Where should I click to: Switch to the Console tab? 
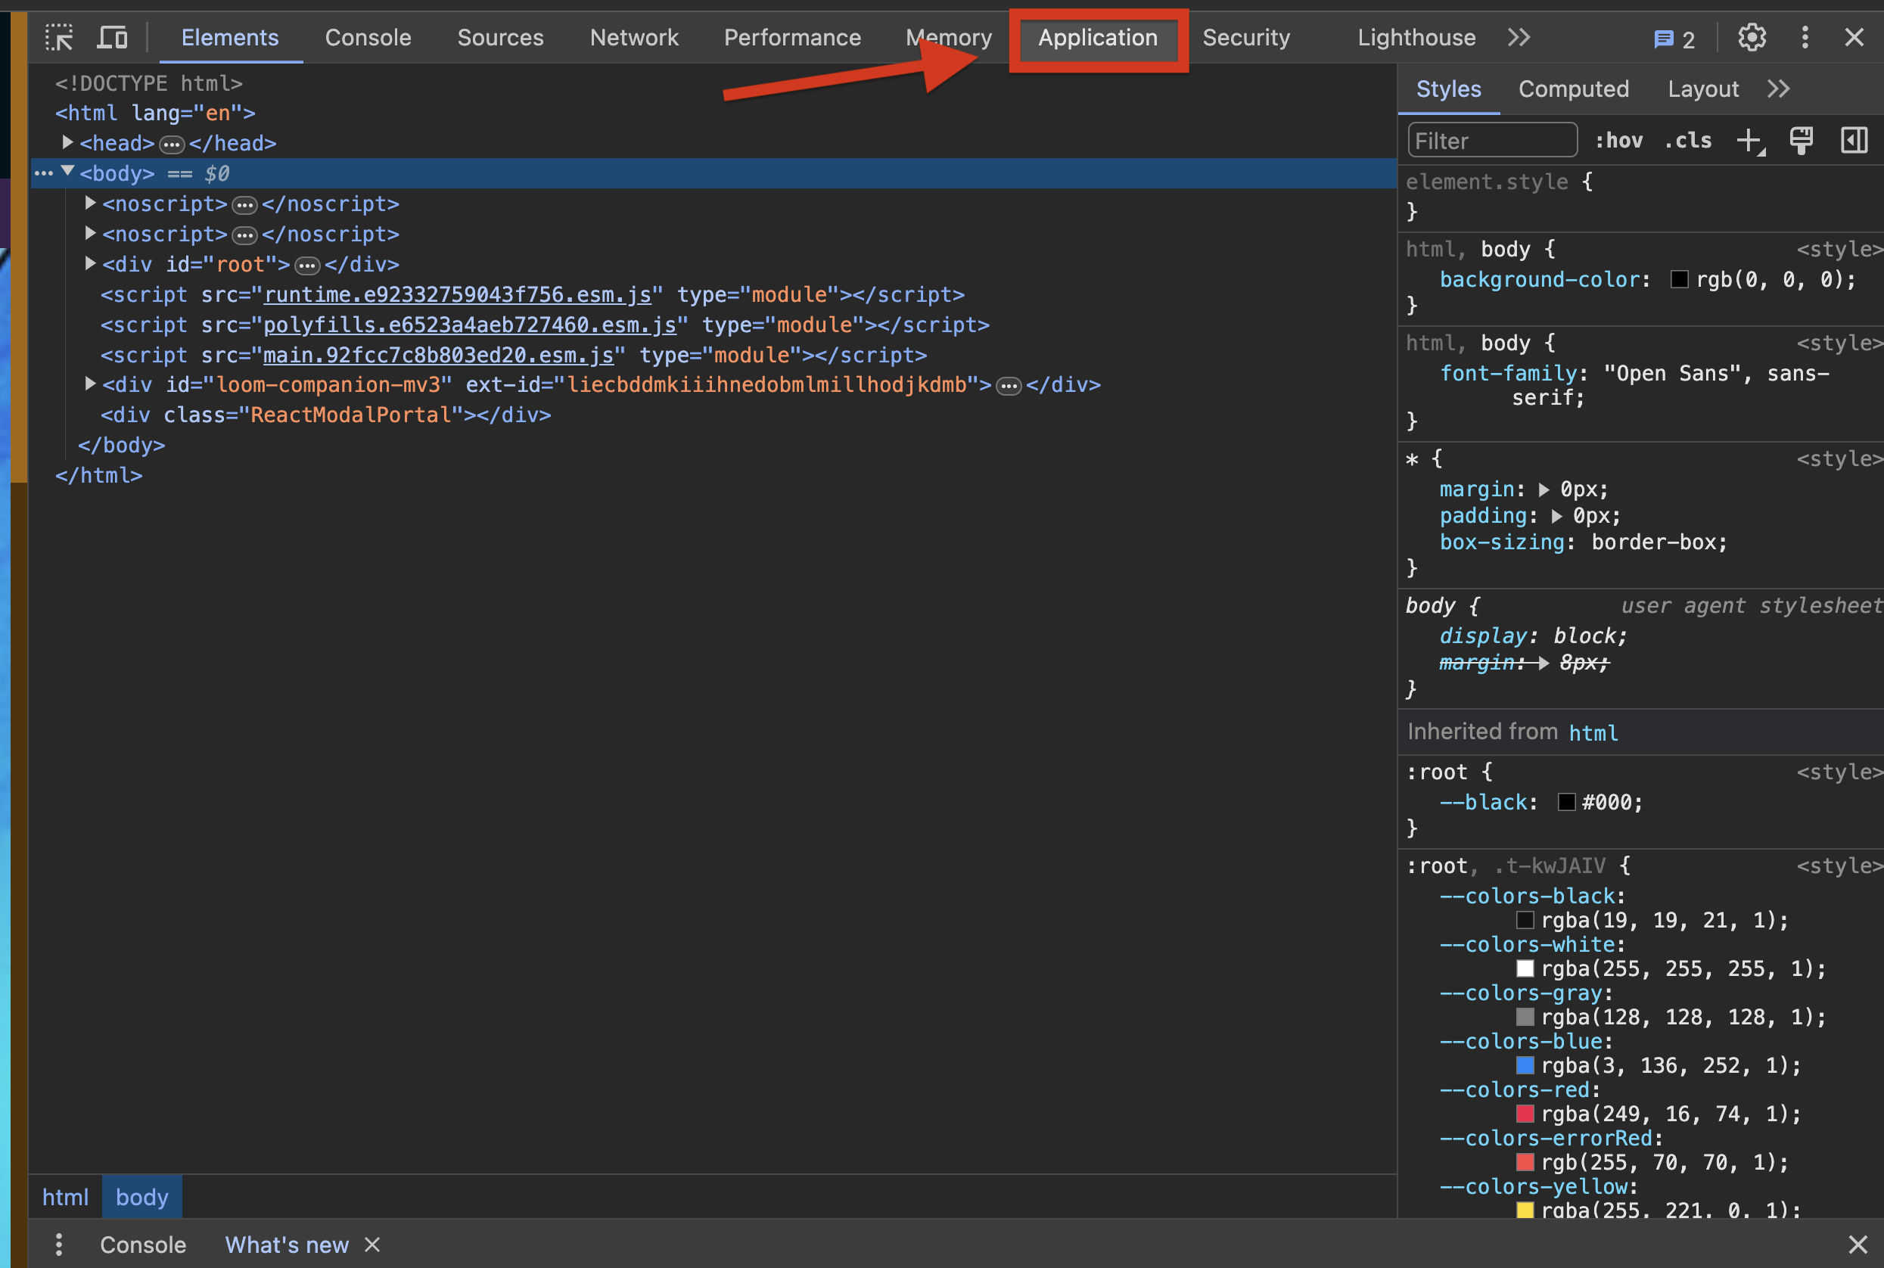tap(368, 37)
